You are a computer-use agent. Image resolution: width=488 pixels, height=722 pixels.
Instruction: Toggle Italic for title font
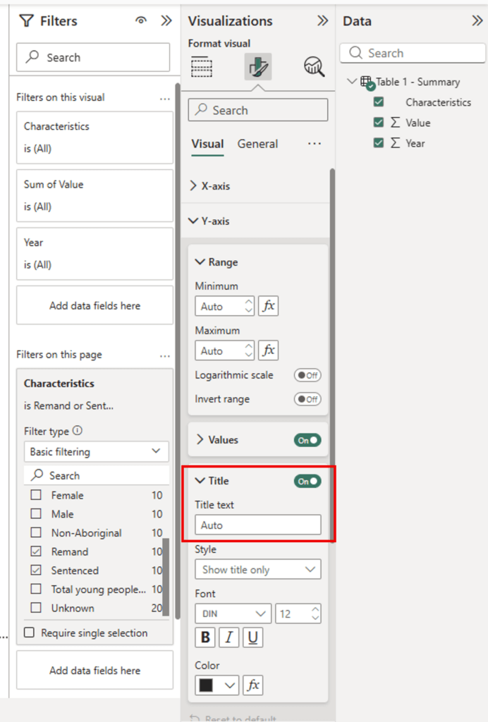coord(228,638)
